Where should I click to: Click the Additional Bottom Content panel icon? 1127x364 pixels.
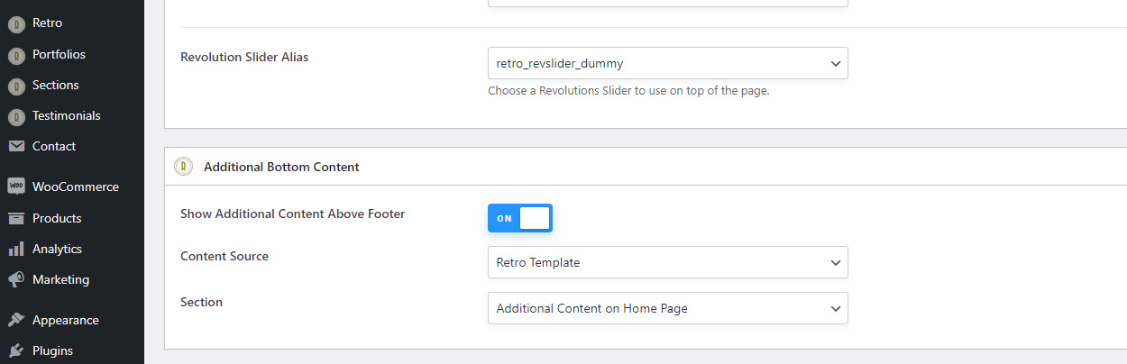click(184, 167)
